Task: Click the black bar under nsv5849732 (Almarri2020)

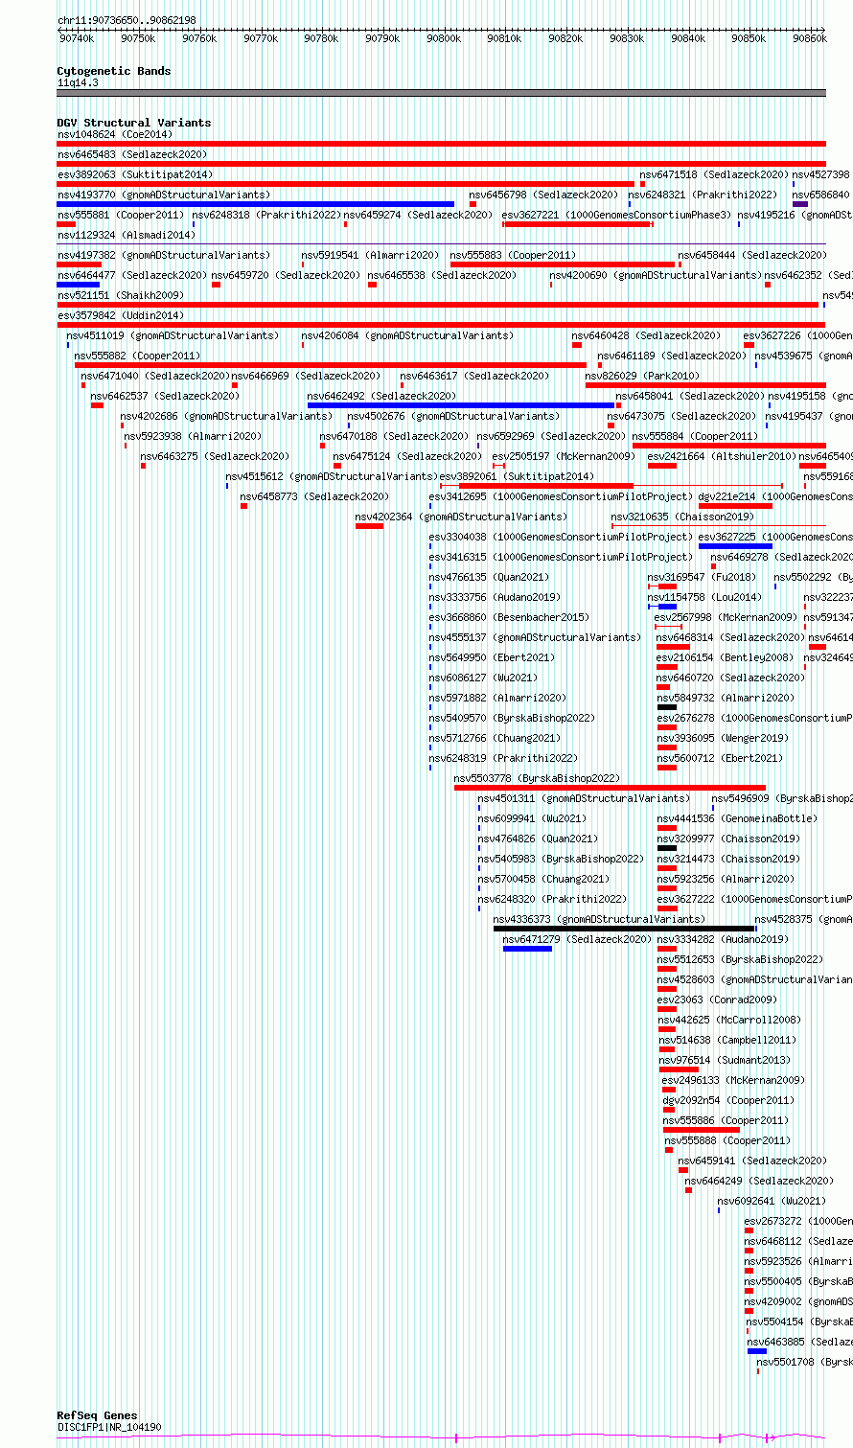Action: (667, 707)
